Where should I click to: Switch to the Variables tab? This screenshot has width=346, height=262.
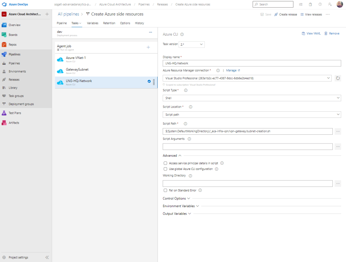92,23
